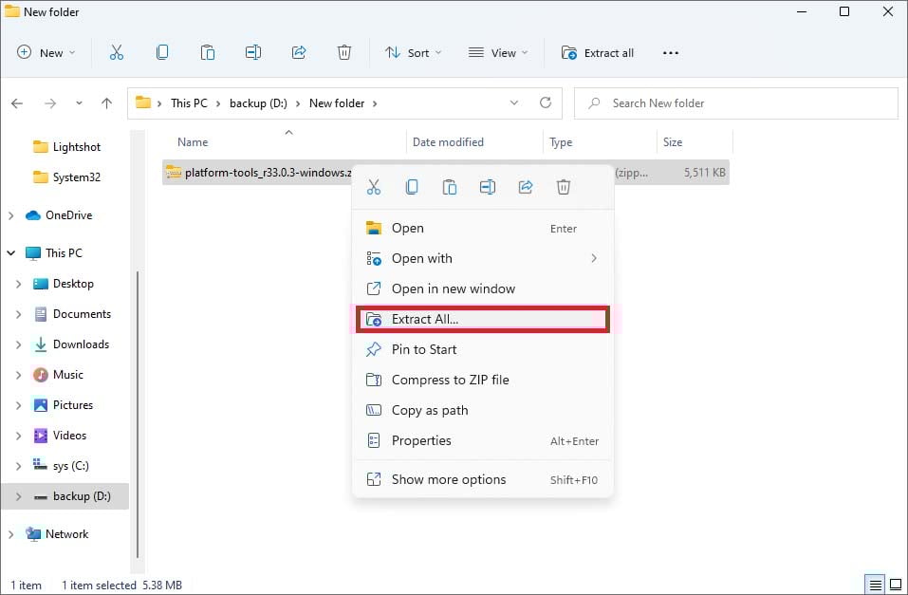Expand the Network tree node
The image size is (908, 595).
point(11,534)
